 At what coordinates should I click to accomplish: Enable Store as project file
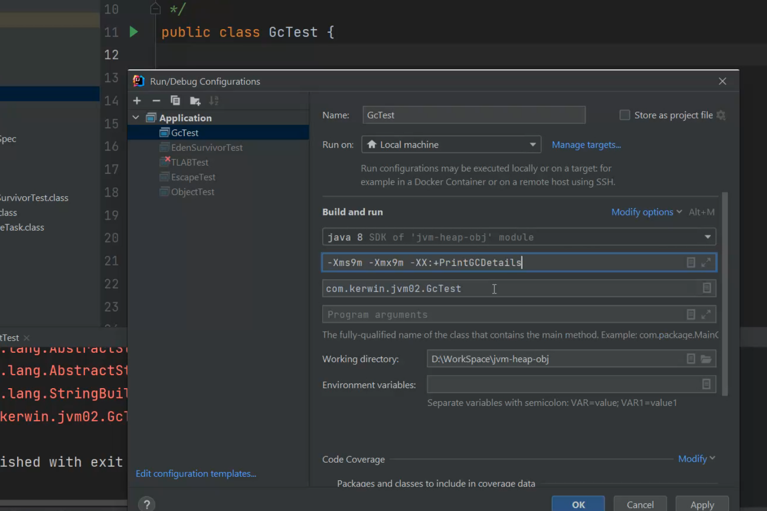coord(624,115)
